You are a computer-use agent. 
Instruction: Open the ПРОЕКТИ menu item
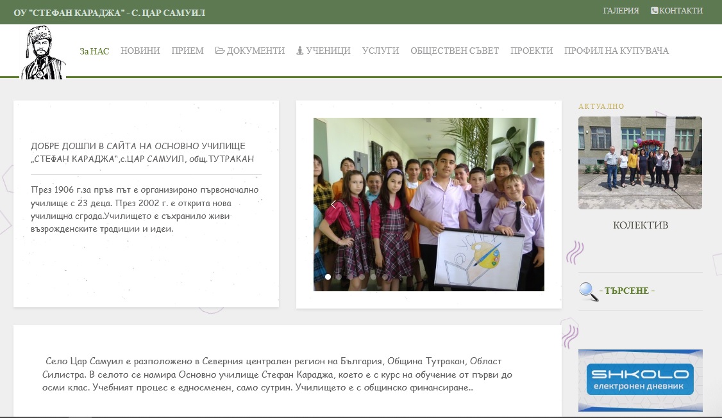coord(532,51)
